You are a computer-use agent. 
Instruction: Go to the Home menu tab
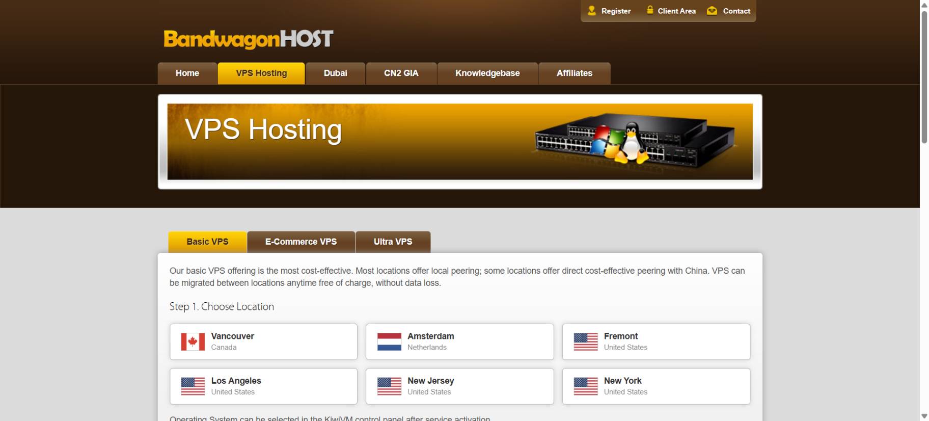[187, 73]
